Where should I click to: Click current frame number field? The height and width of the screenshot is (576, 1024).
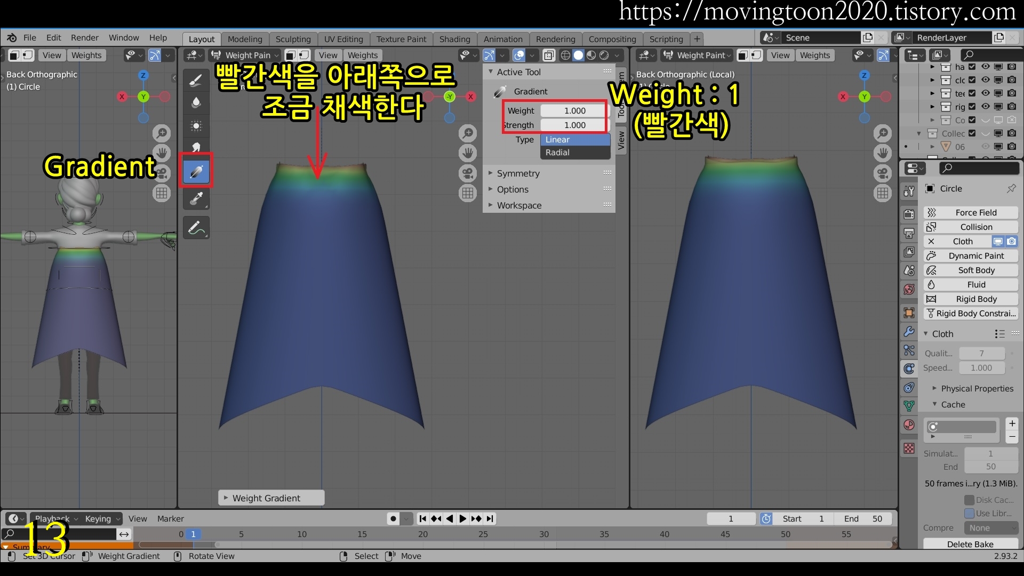pos(731,519)
